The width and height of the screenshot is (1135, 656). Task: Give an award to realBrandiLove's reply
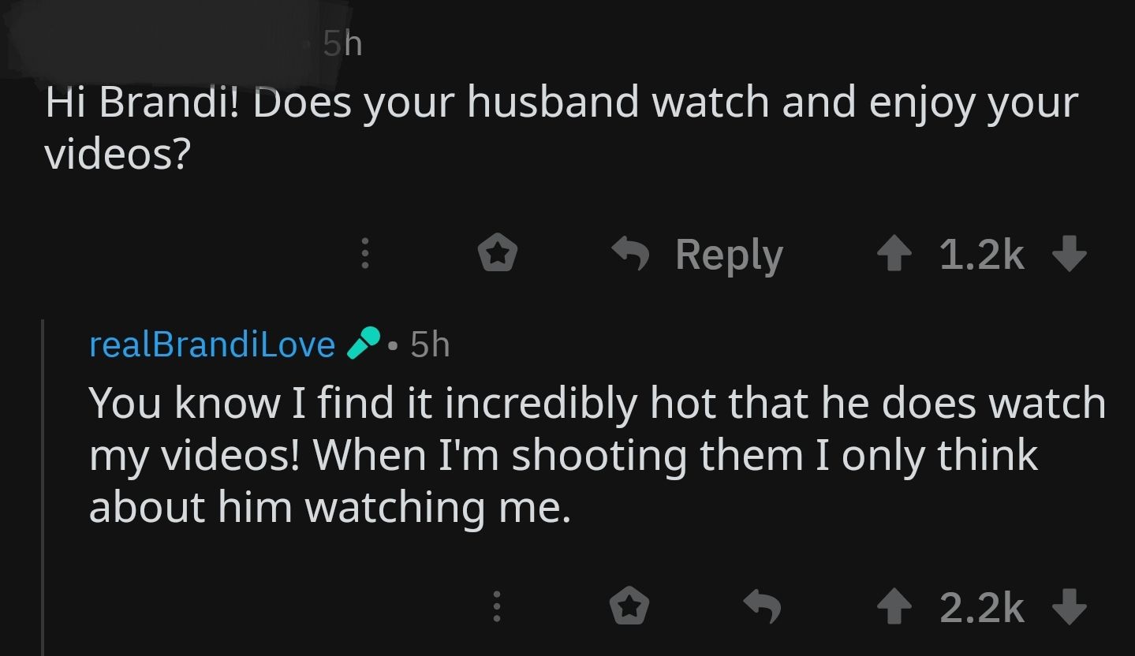(630, 607)
